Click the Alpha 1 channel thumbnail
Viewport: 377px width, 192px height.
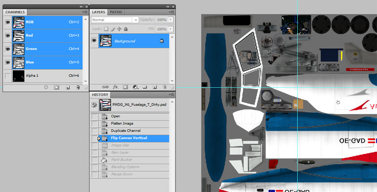coord(18,76)
